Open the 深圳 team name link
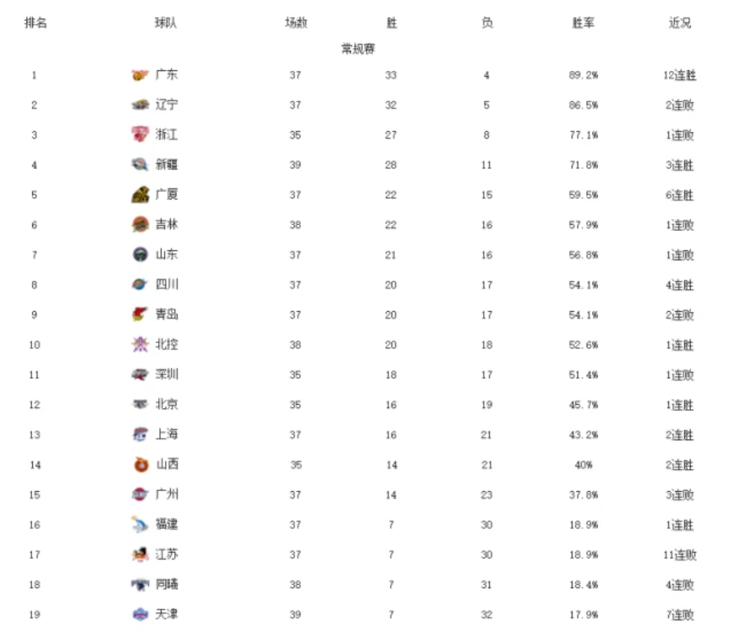This screenshot has height=644, width=729. point(167,374)
